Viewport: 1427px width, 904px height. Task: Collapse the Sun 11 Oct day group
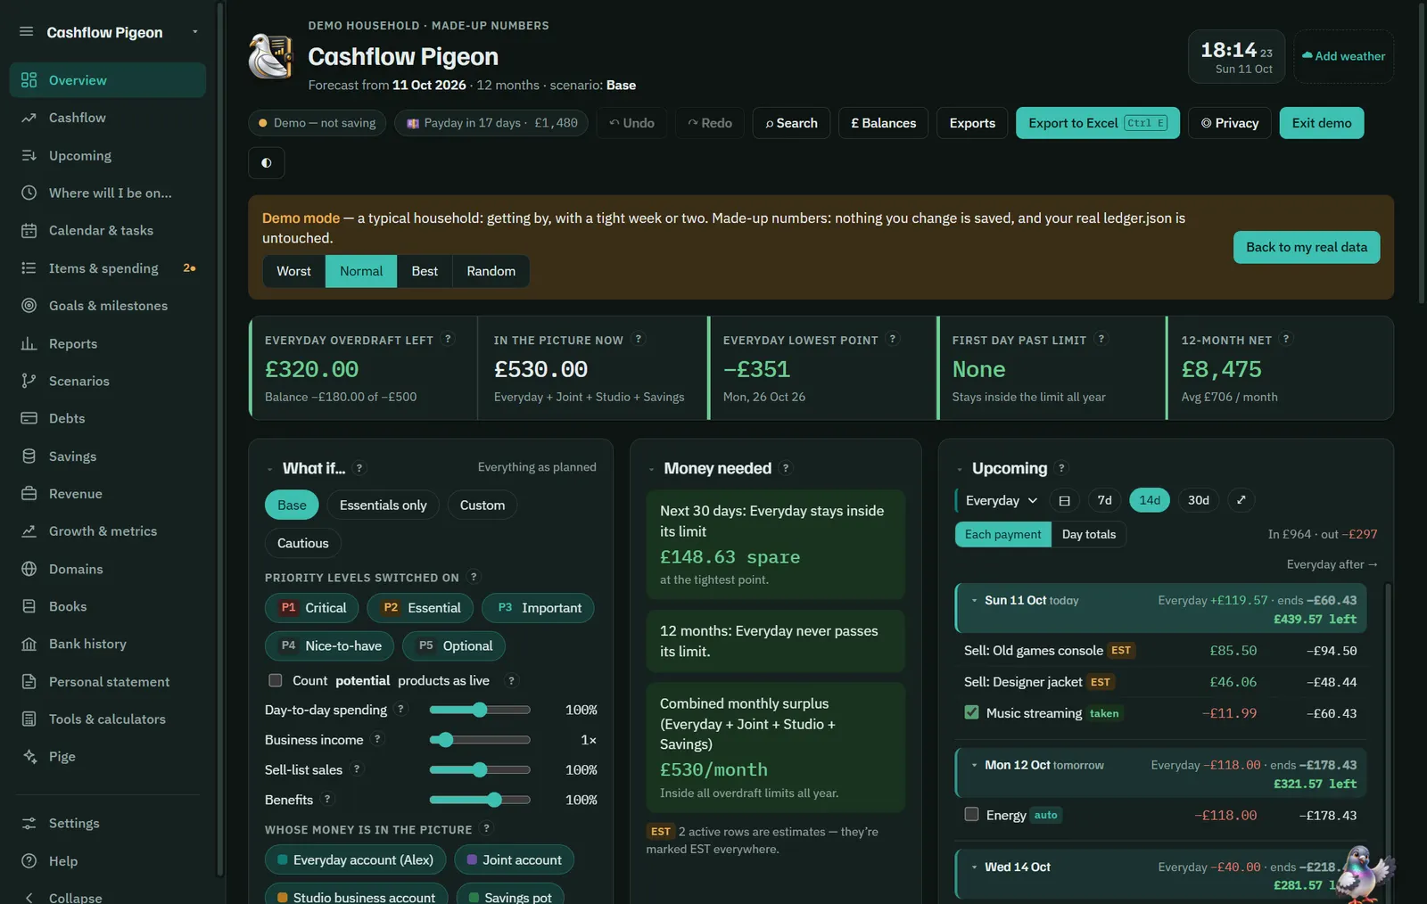pos(975,601)
